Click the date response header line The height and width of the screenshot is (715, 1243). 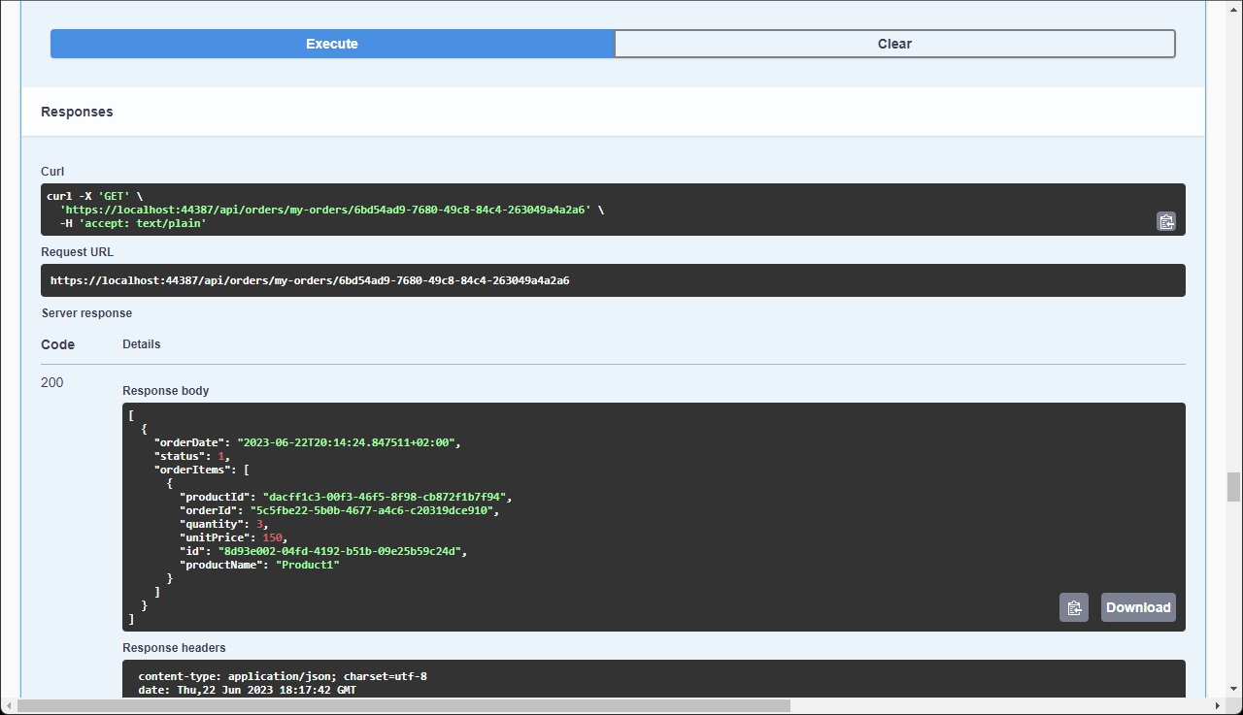247,690
